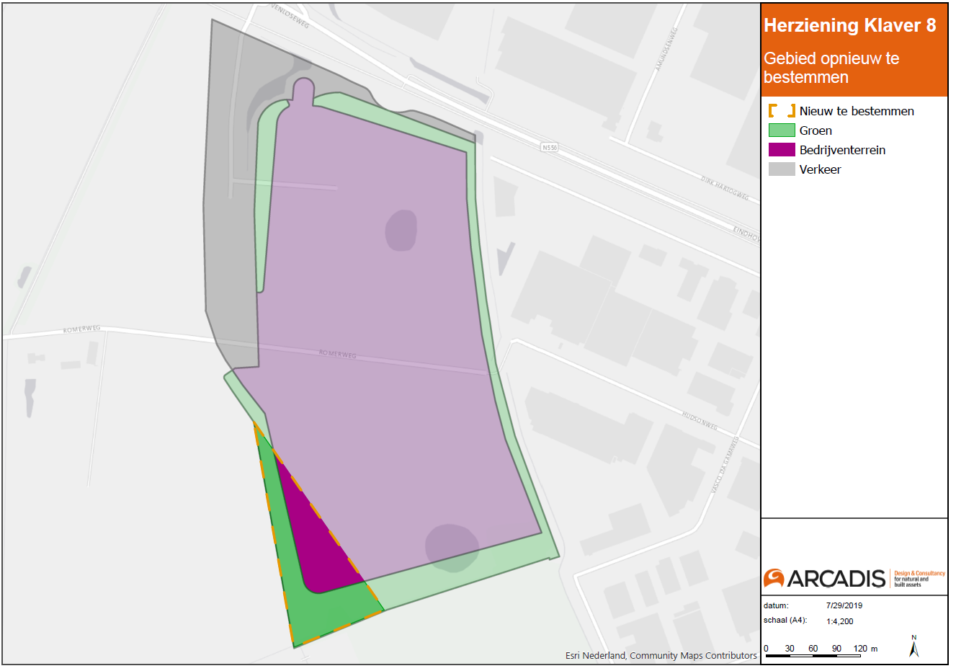Click the date value 7/29/2019

[844, 605]
